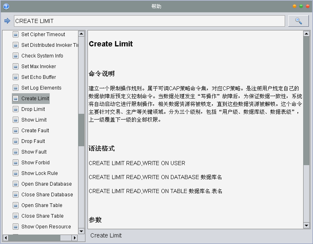Click the Set Cipher Timeout page icon
This screenshot has height=244, width=313.
[16, 35]
